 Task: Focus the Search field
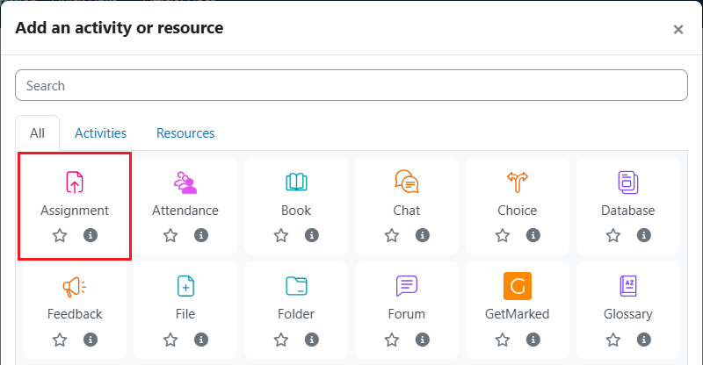(x=351, y=85)
